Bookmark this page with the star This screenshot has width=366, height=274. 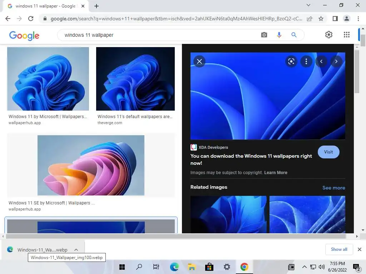321,19
